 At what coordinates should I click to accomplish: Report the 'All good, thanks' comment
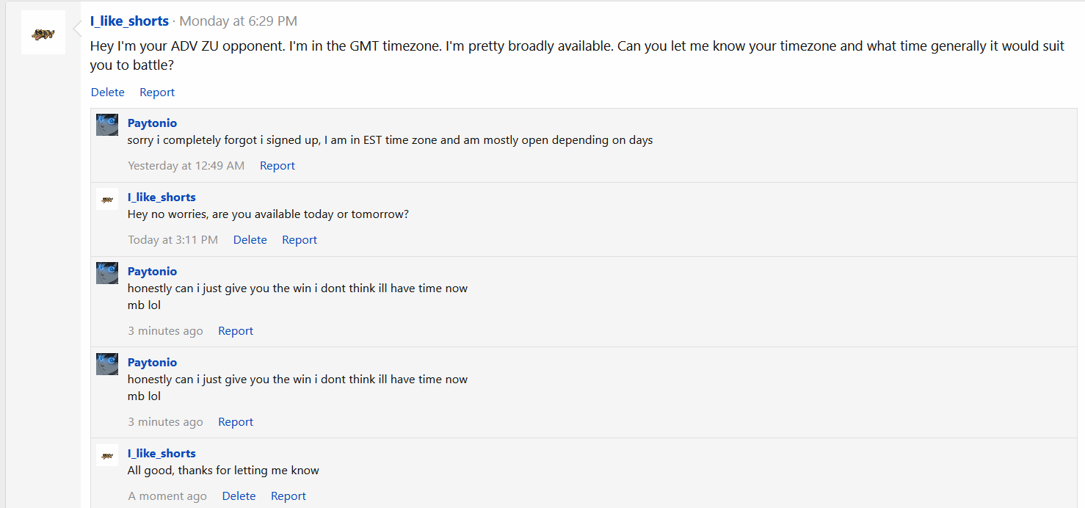[x=289, y=496]
